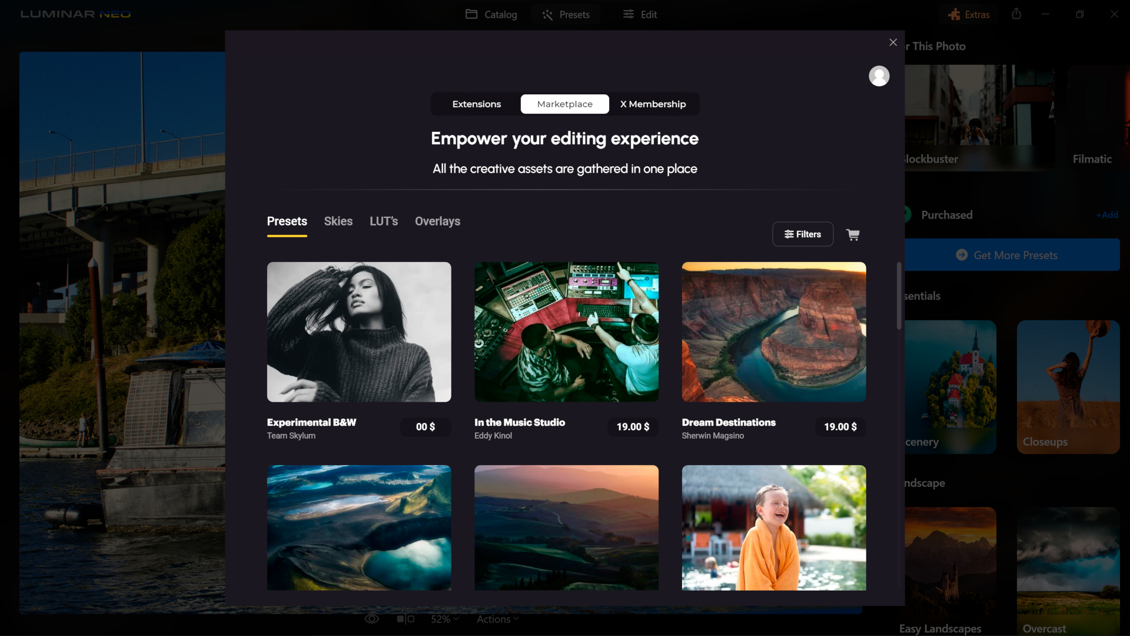Toggle the before/after compare icon
This screenshot has height=636, width=1130.
[x=406, y=619]
